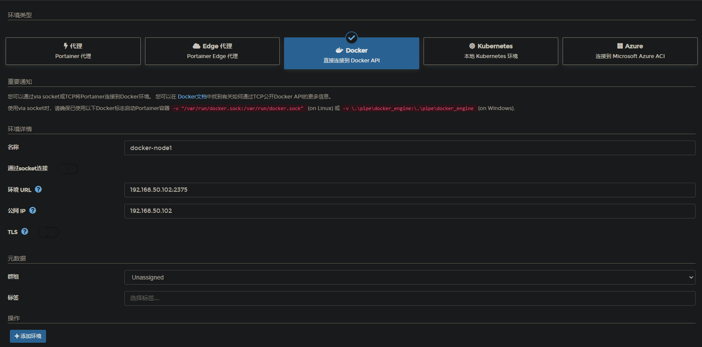Select the Docker API environment type
Image resolution: width=702 pixels, height=347 pixels.
[x=352, y=53]
